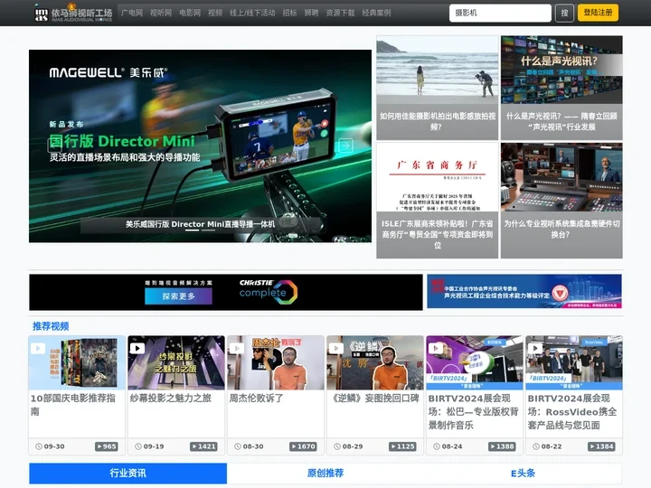Image resolution: width=651 pixels, height=488 pixels.
Task: Open video title 10部国庆电影推荐指南
Action: 73,405
